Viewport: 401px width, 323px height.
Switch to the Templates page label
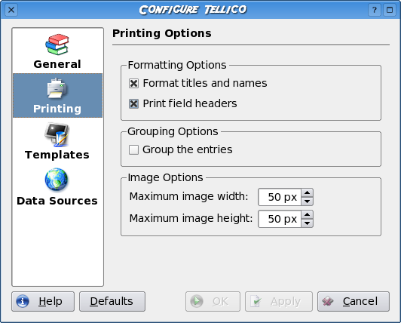[57, 155]
